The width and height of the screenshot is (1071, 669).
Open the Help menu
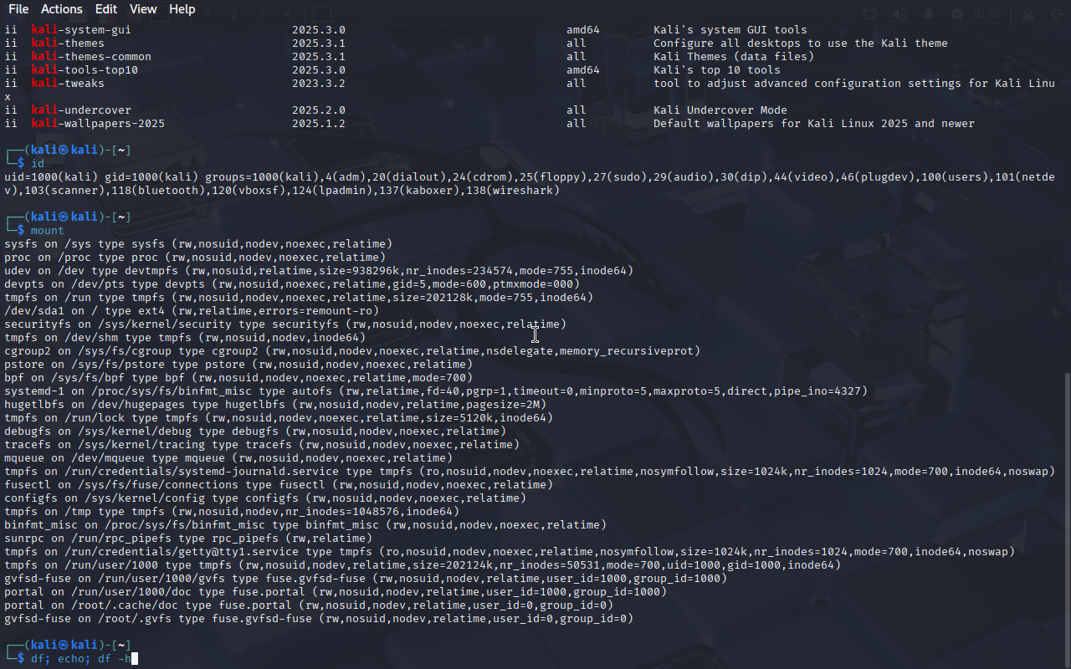coord(182,9)
